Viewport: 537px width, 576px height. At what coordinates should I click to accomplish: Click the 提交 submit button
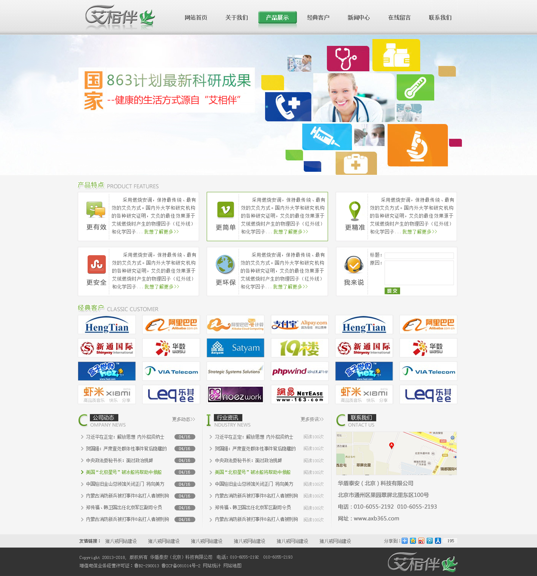tap(392, 291)
